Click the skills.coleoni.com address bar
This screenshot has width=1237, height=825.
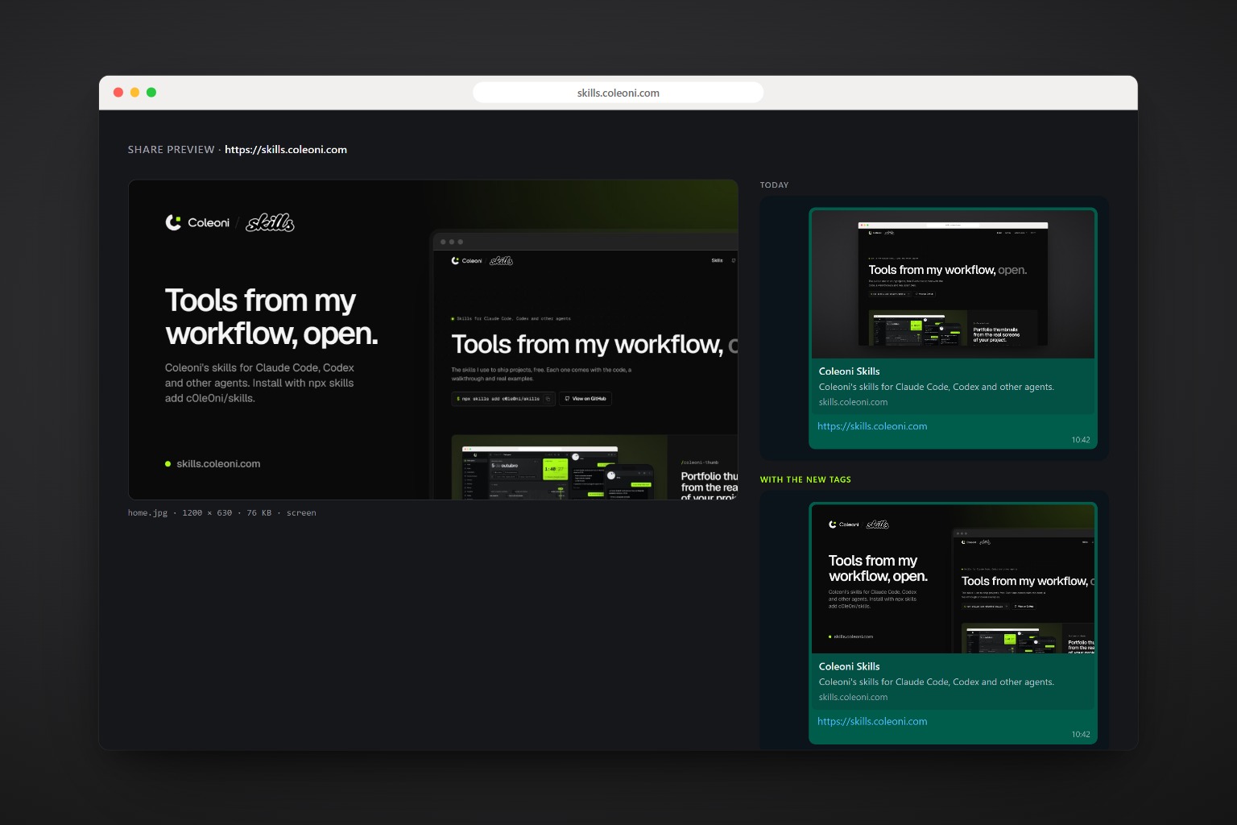coord(618,93)
